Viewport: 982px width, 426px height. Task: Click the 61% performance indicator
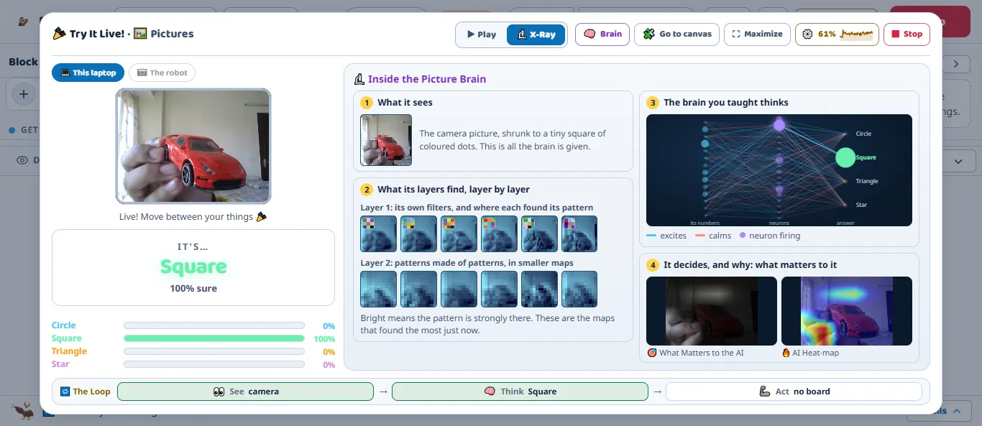coord(838,34)
